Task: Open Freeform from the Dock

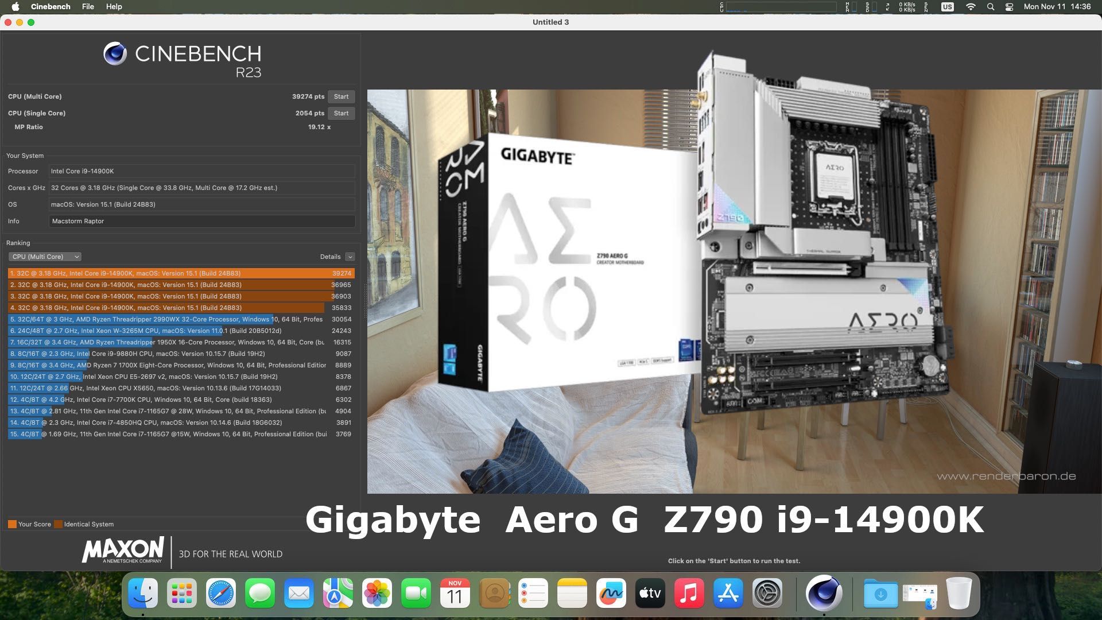Action: click(x=611, y=593)
